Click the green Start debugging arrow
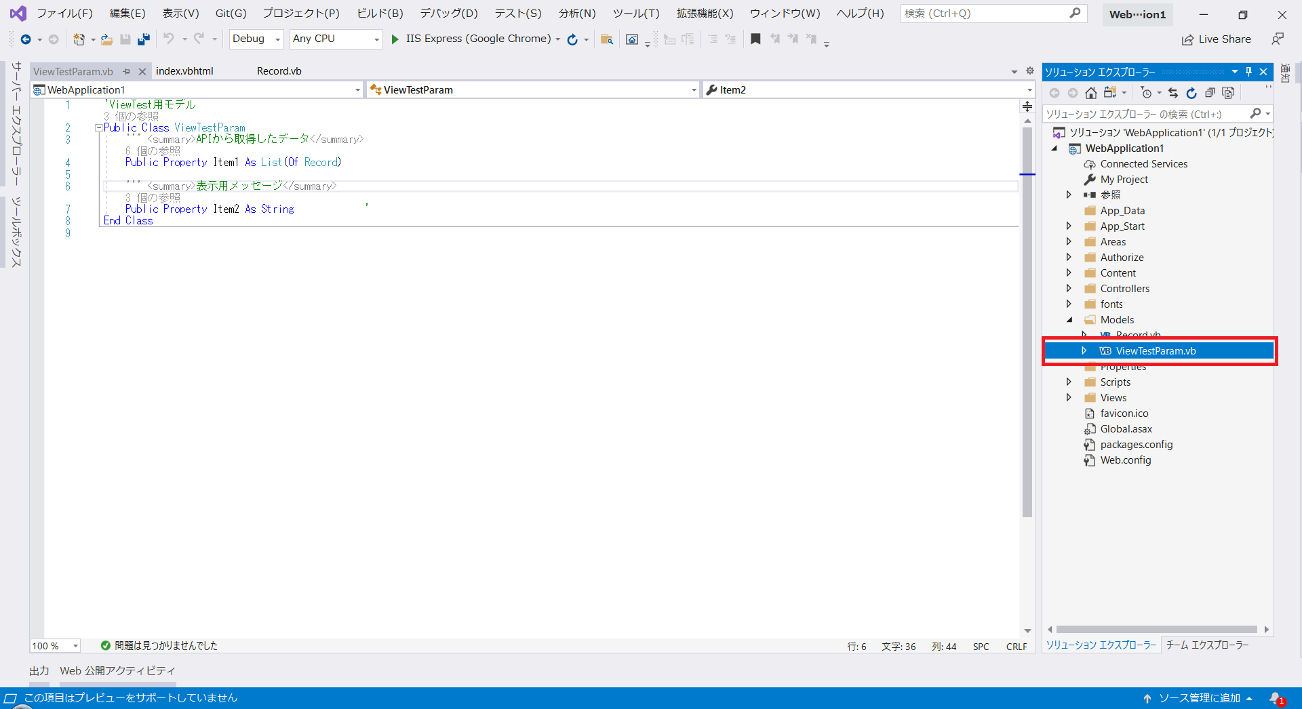1302x709 pixels. coord(395,39)
